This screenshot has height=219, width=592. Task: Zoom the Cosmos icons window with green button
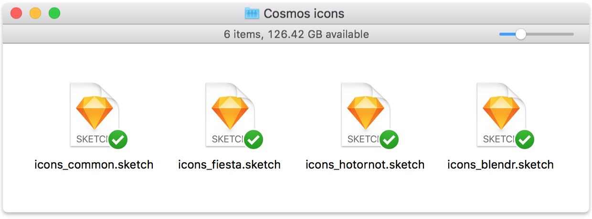pyautogui.click(x=54, y=13)
